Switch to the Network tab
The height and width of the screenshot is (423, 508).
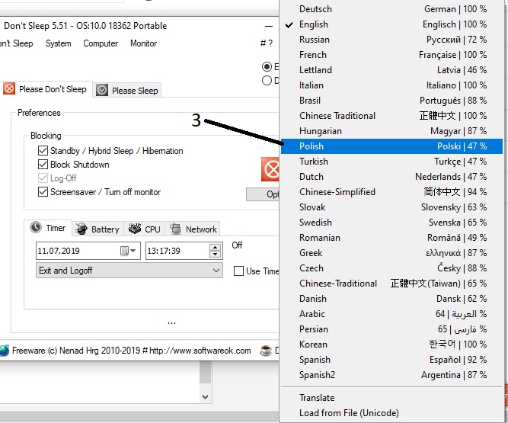coord(193,229)
